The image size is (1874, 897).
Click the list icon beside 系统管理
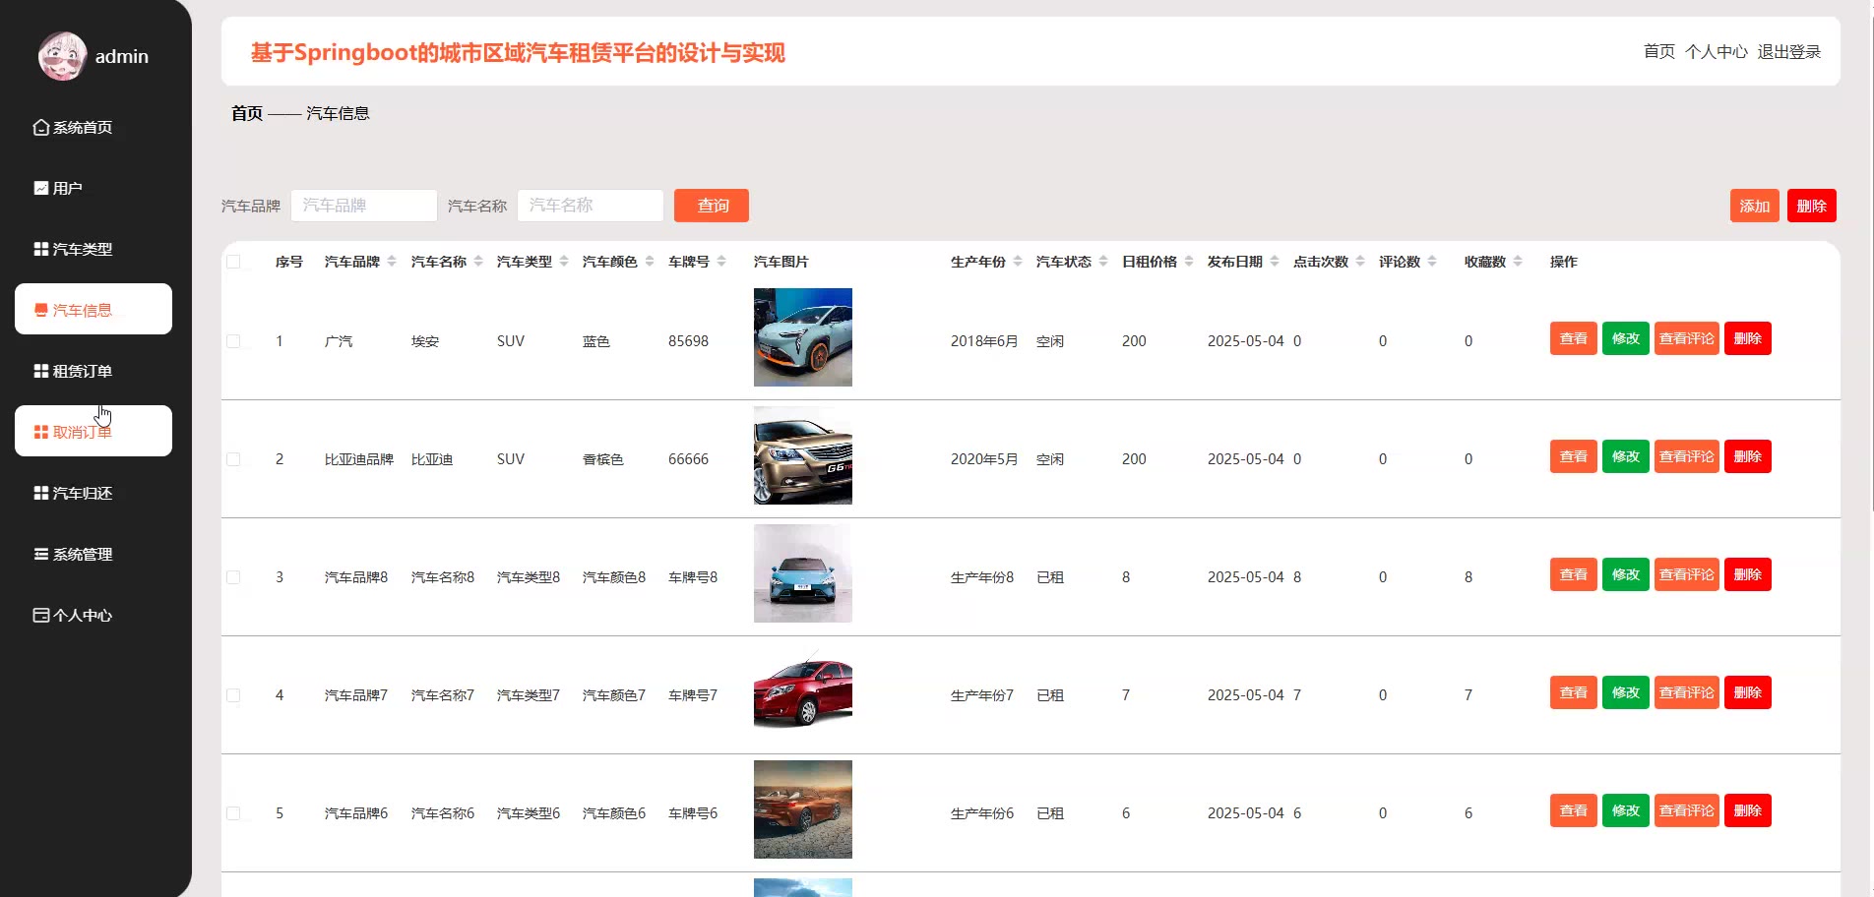(x=40, y=554)
